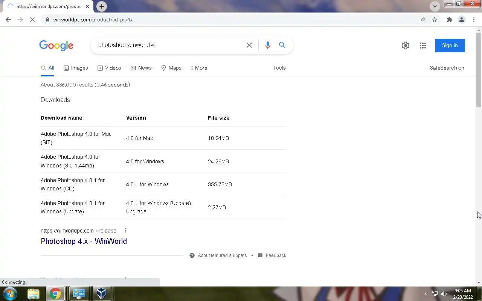Open the Control Panel taskbar icon
The image size is (482, 301).
79,293
